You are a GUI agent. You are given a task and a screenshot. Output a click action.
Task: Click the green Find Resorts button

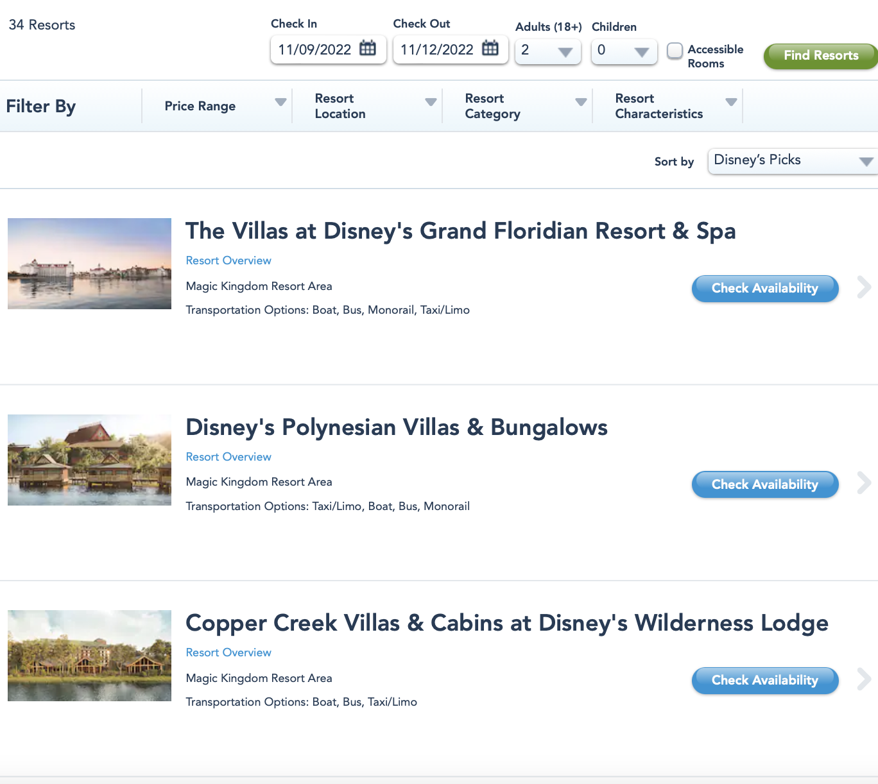click(820, 56)
